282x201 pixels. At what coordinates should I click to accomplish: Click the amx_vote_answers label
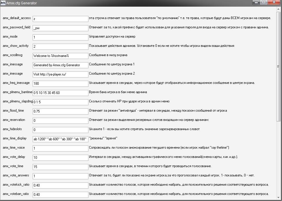(x=16, y=175)
